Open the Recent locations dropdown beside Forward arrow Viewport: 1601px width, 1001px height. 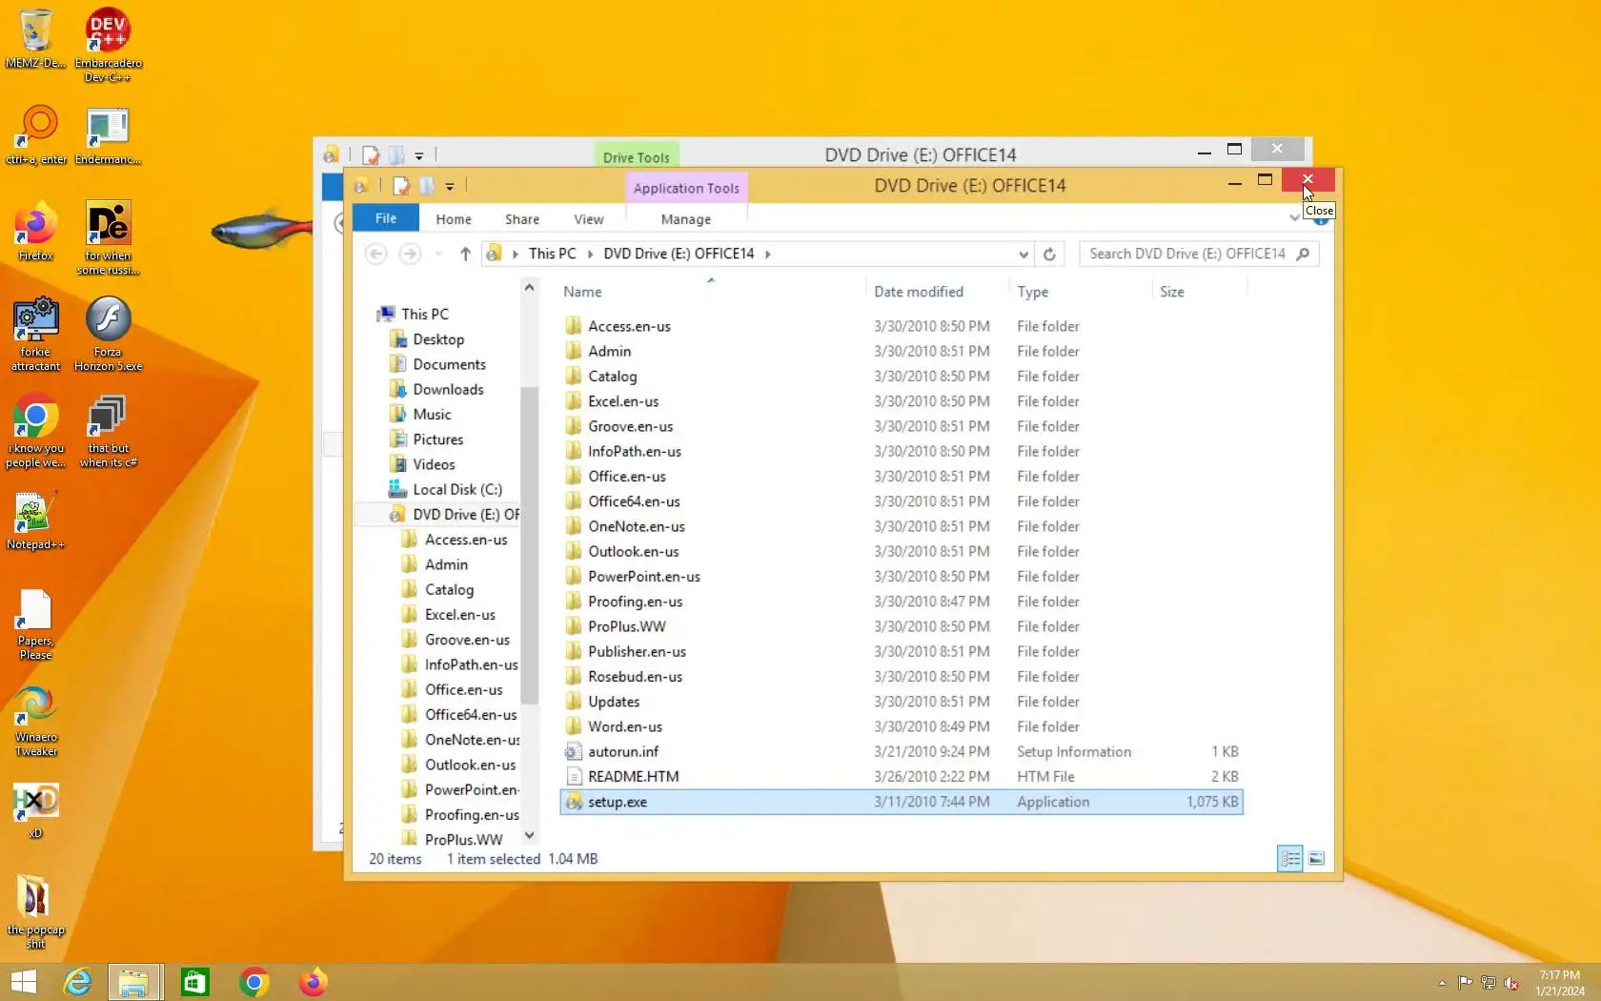click(x=438, y=254)
